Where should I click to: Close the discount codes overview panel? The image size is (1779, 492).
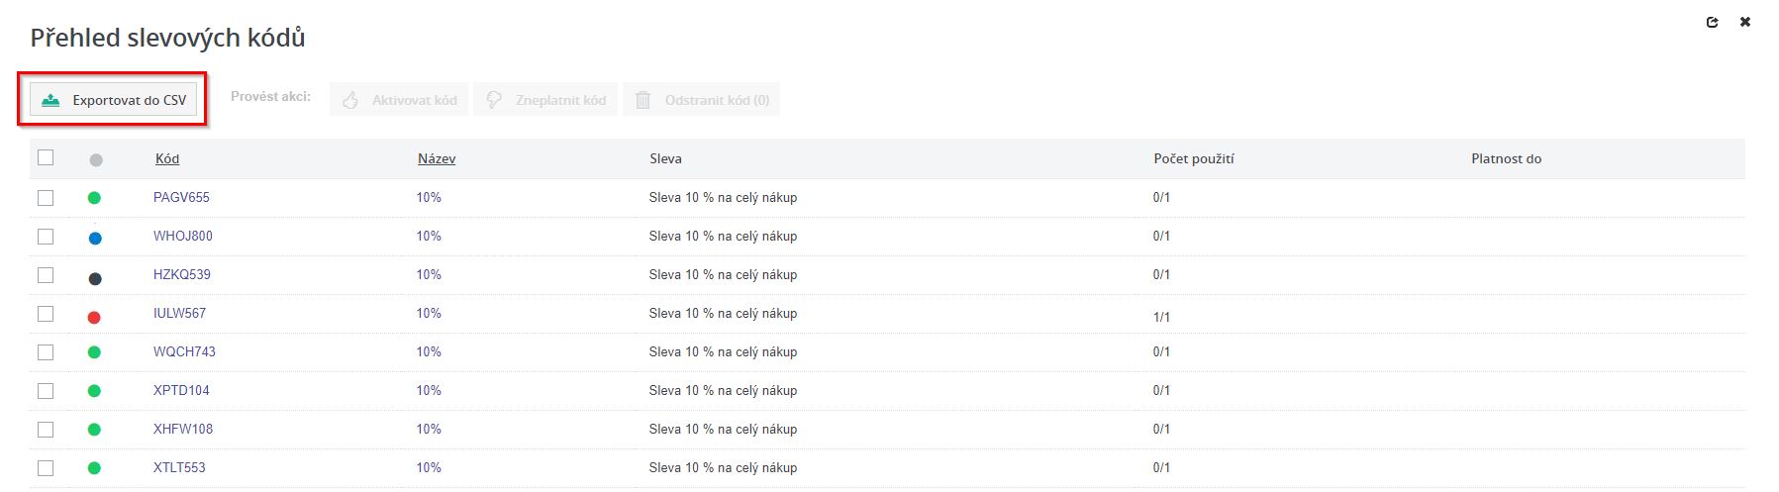point(1745,22)
